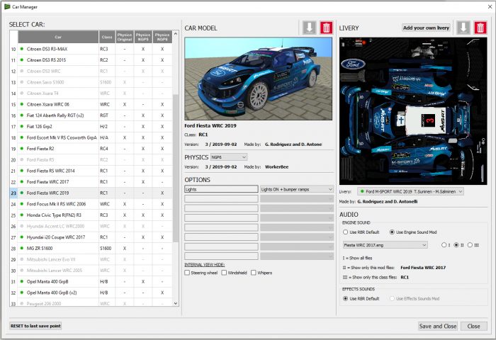Select Fiat 124 Abarth Rally RGT (v2) row
The width and height of the screenshot is (496, 340).
[x=91, y=115]
